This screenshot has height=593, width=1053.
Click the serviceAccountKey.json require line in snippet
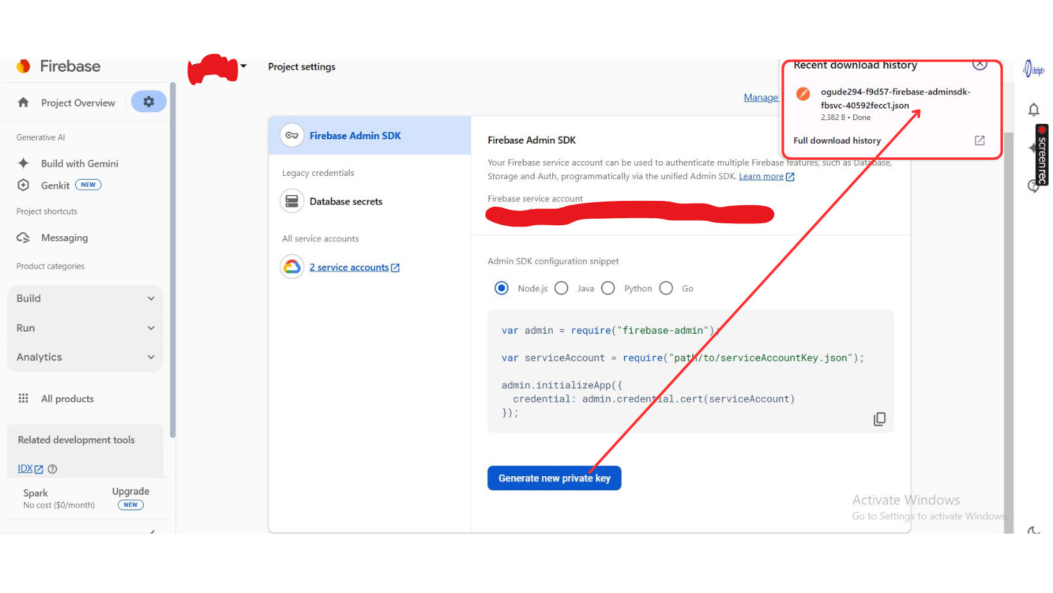(x=683, y=358)
